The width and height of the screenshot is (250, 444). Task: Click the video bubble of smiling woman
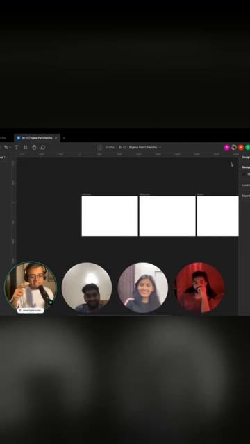[x=143, y=287]
